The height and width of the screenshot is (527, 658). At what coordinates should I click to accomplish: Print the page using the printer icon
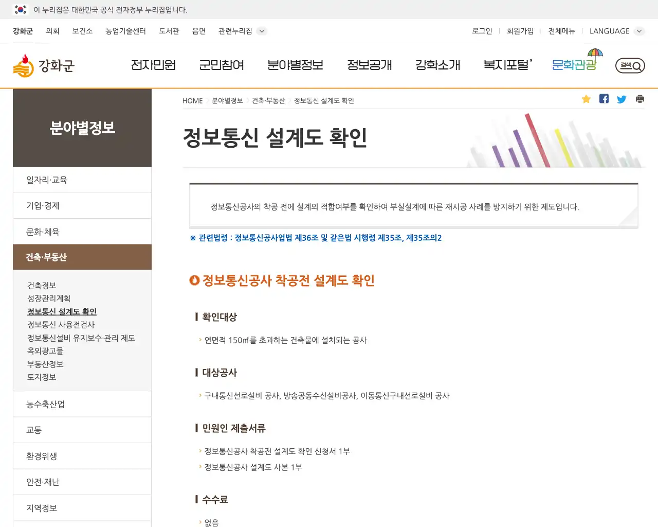639,99
